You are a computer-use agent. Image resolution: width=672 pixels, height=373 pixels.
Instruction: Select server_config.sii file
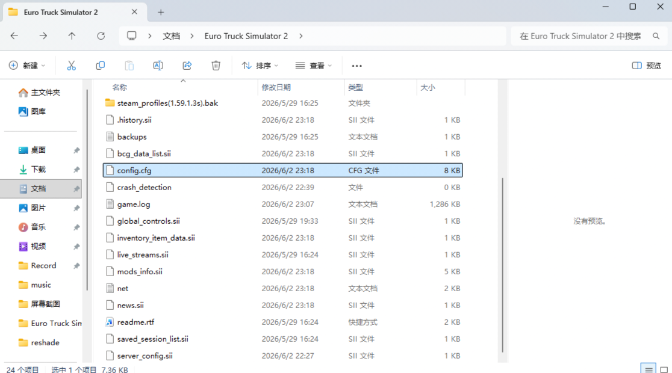pos(283,356)
